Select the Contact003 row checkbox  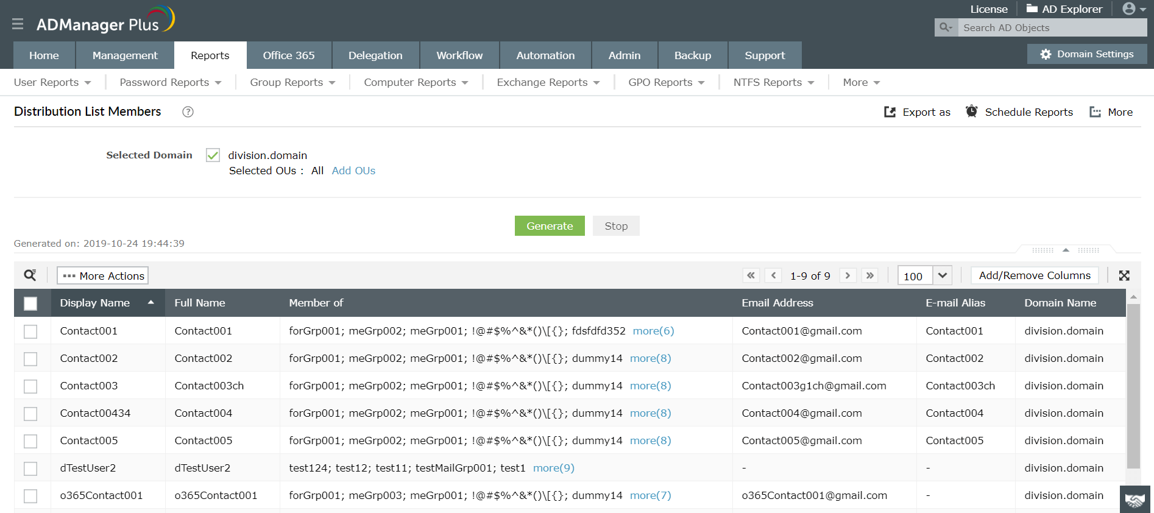[x=30, y=386]
